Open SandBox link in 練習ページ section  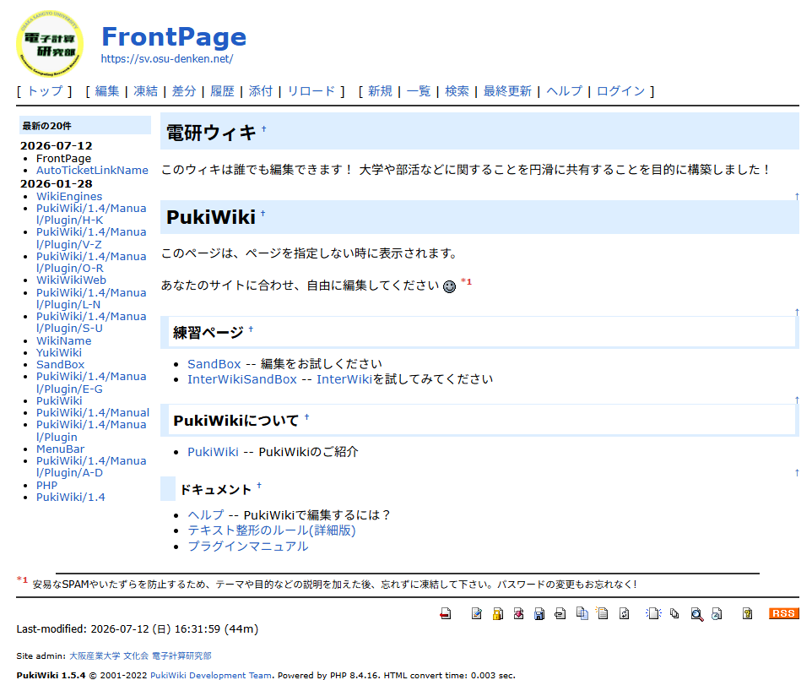[214, 364]
